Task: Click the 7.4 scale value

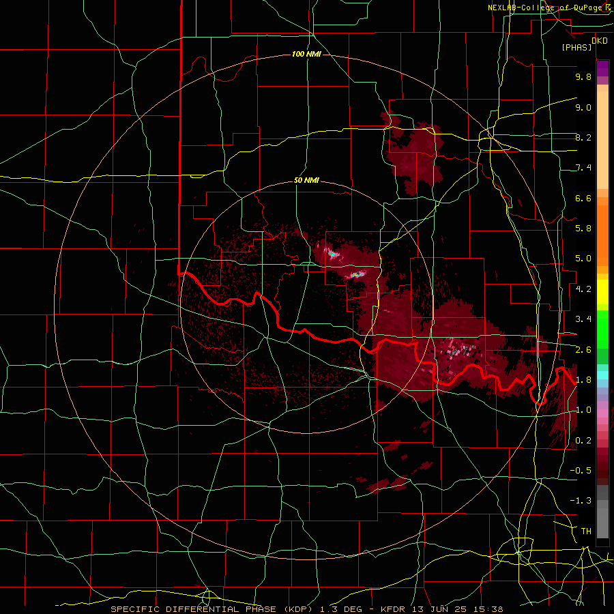Action: click(583, 168)
